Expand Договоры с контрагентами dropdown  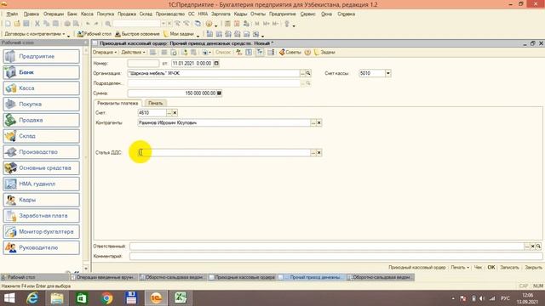(35, 34)
